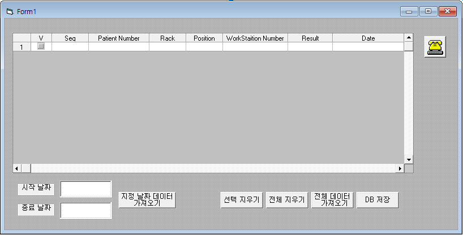The width and height of the screenshot is (463, 235).
Task: Click the Patient Number cell in row 1
Action: point(119,47)
